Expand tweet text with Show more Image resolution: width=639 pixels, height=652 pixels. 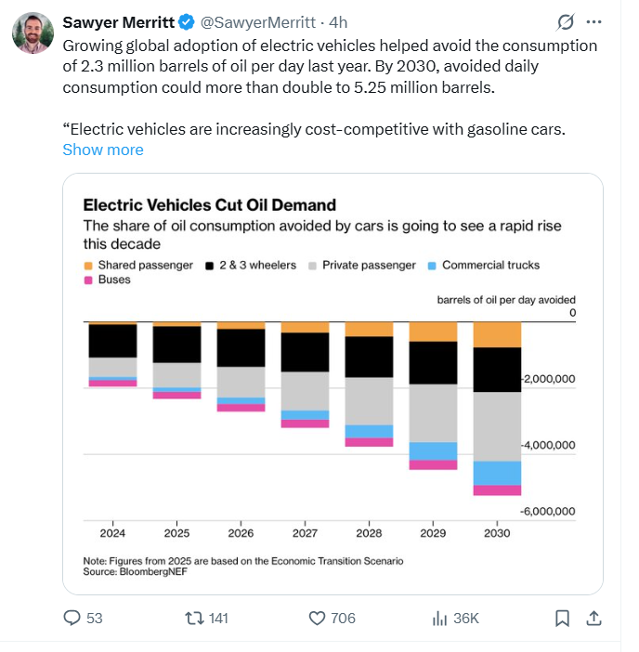[103, 150]
